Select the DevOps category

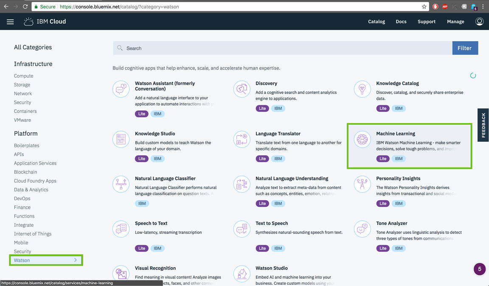pos(22,199)
